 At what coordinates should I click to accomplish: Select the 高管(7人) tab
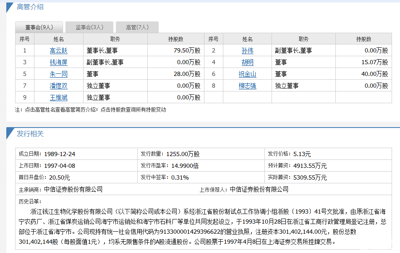(137, 27)
